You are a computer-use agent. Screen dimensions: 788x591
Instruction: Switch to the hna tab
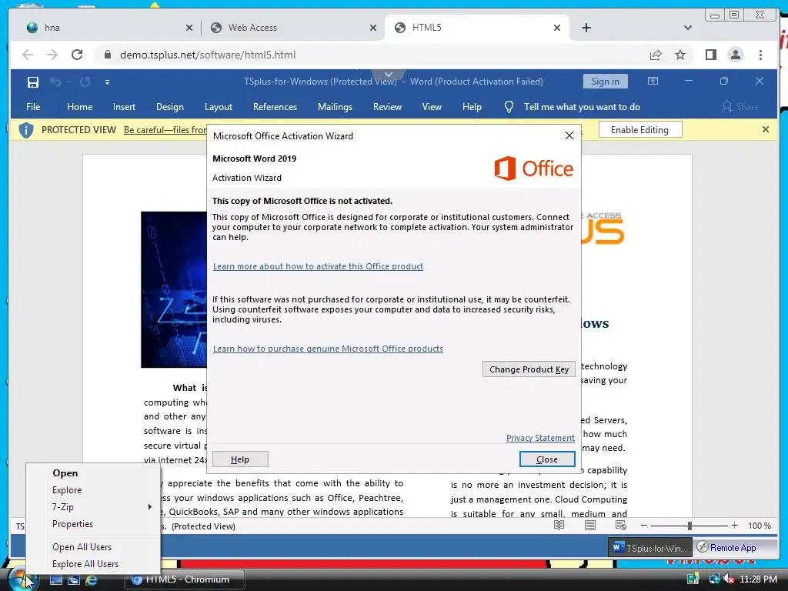pyautogui.click(x=105, y=28)
